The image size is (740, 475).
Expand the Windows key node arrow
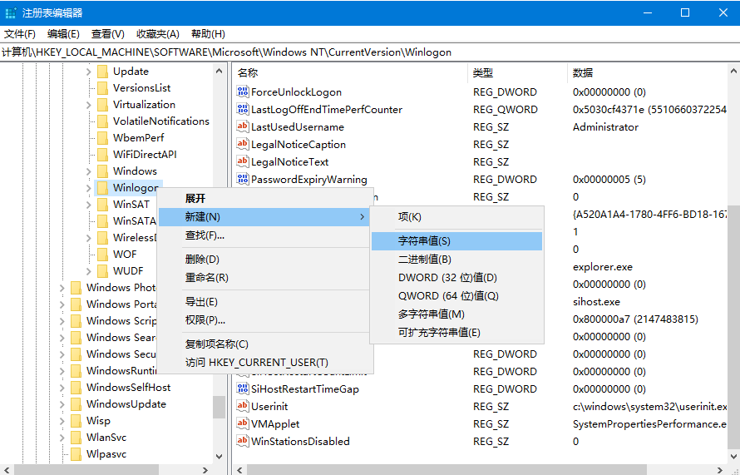pyautogui.click(x=88, y=171)
